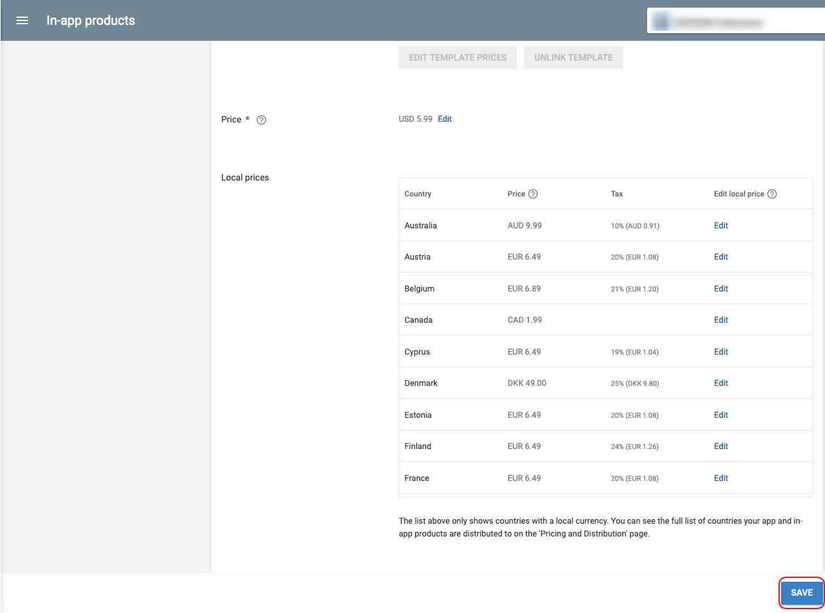This screenshot has height=613, width=825.
Task: Click the In-app products page title
Action: pyautogui.click(x=91, y=20)
